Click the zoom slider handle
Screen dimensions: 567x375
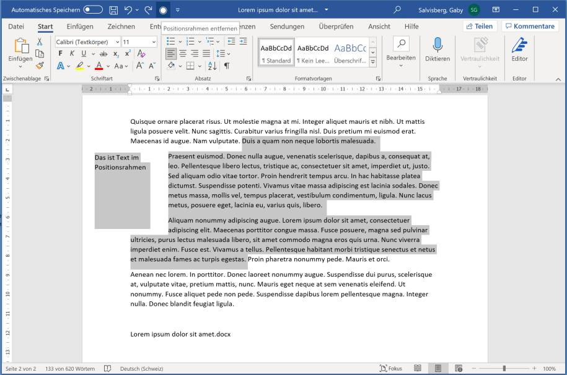pos(504,368)
